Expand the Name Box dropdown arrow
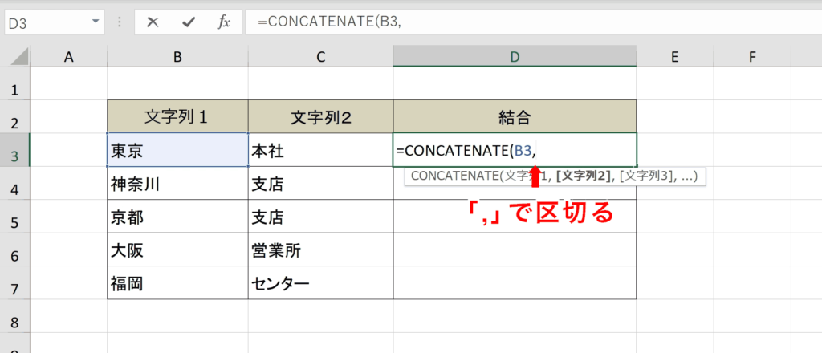Viewport: 822px width, 353px height. pos(96,22)
